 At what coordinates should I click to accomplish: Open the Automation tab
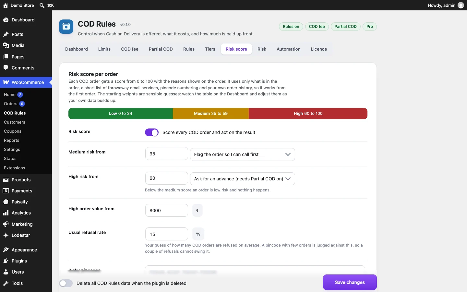coord(289,49)
